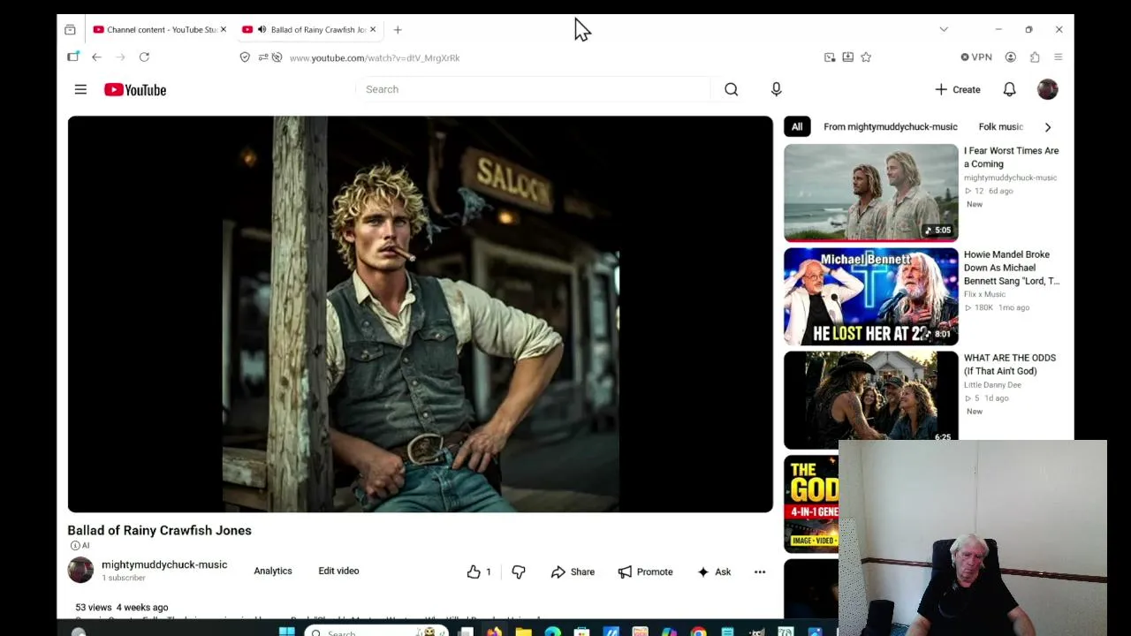Reload the page in browser toolbar

pyautogui.click(x=144, y=57)
